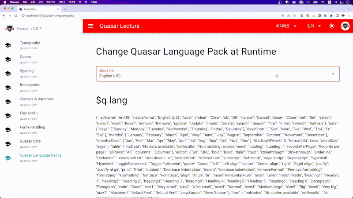Open the 수정 menu in the menu bar
Screen dimensions: 353x198
33,2
